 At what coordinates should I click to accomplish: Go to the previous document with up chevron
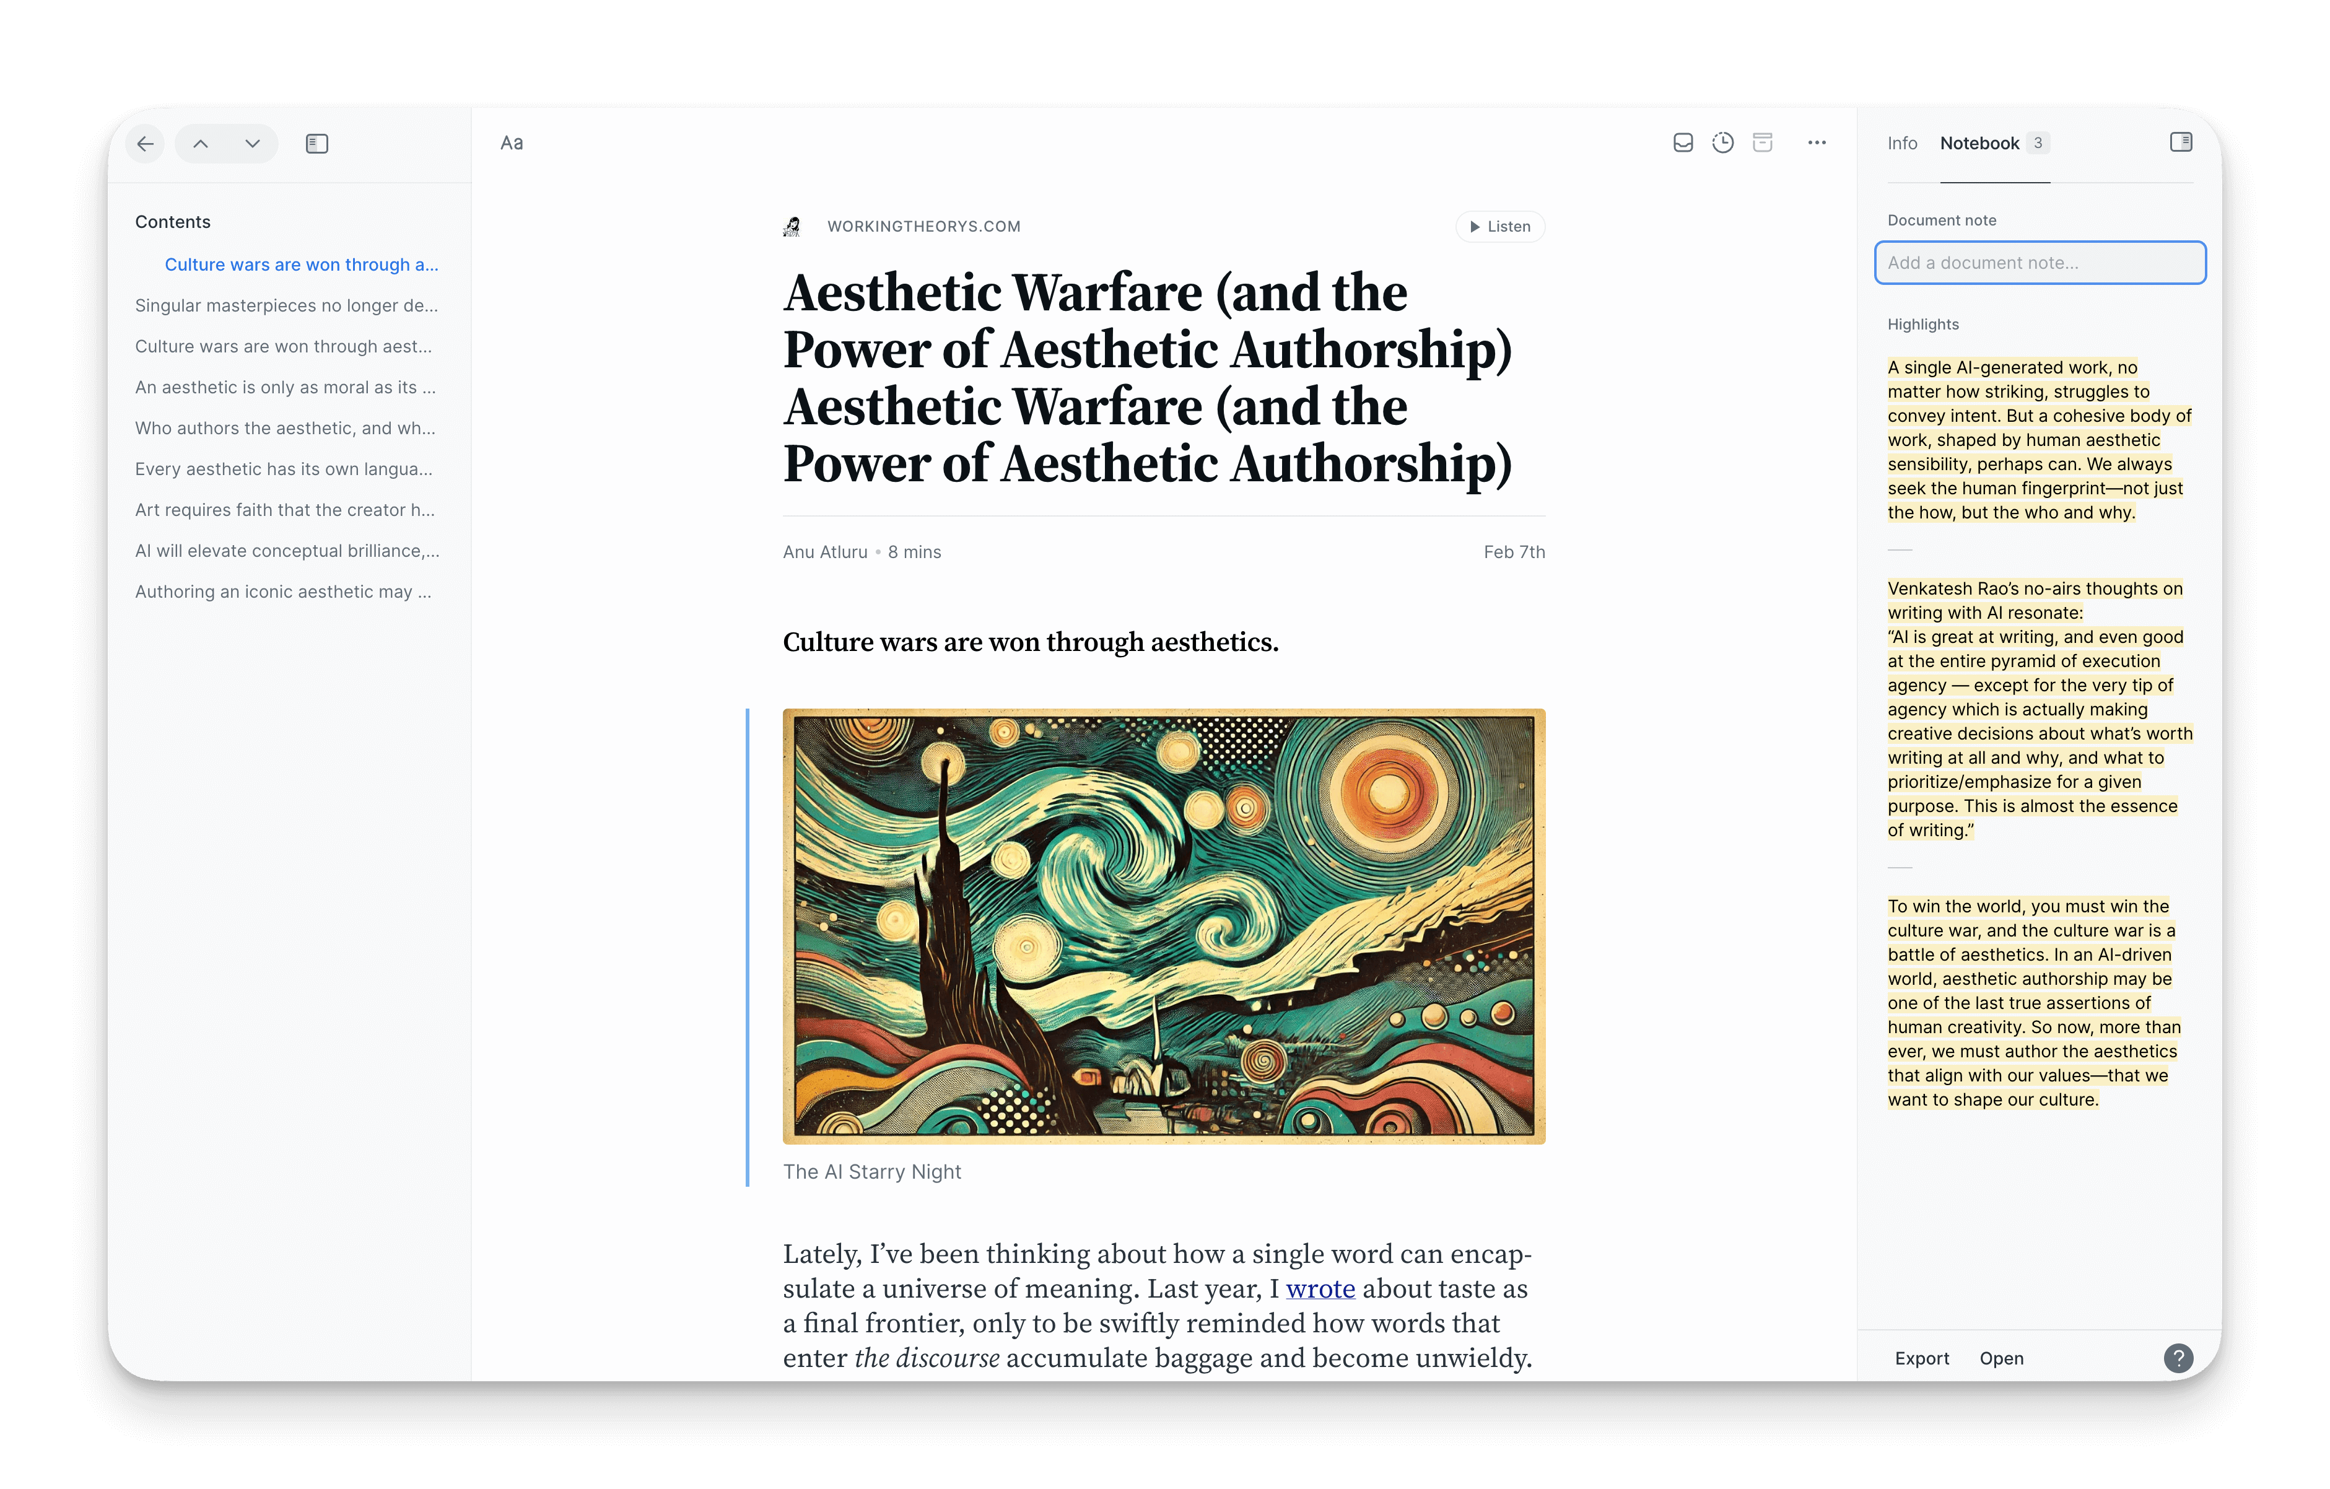[x=201, y=143]
